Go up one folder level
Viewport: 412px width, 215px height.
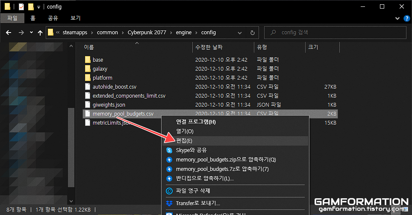point(40,33)
